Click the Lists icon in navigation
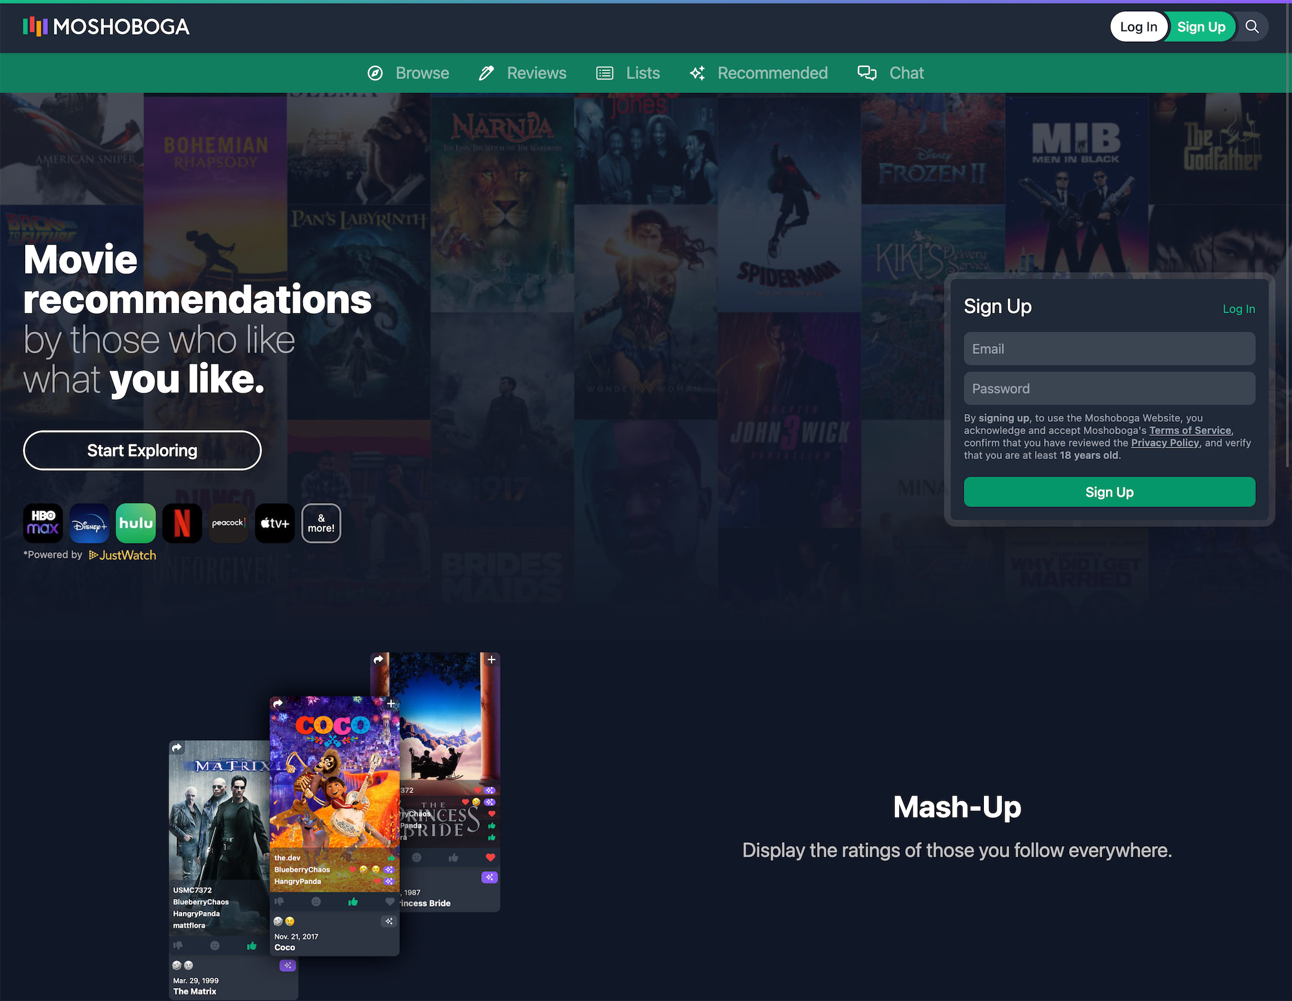The height and width of the screenshot is (1001, 1292). [605, 73]
